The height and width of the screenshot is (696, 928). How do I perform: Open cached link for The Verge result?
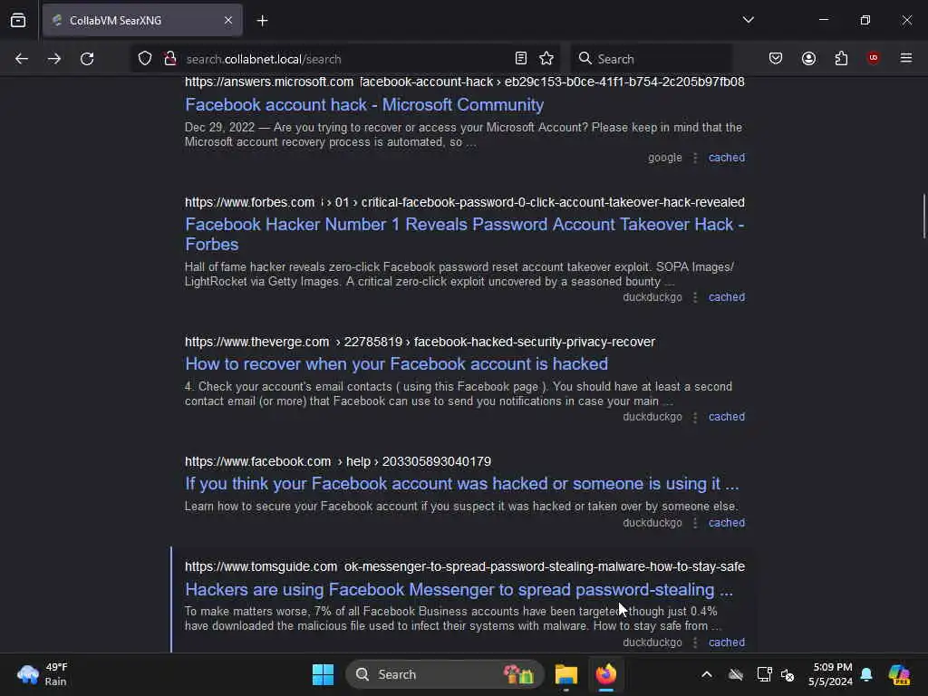click(x=727, y=417)
